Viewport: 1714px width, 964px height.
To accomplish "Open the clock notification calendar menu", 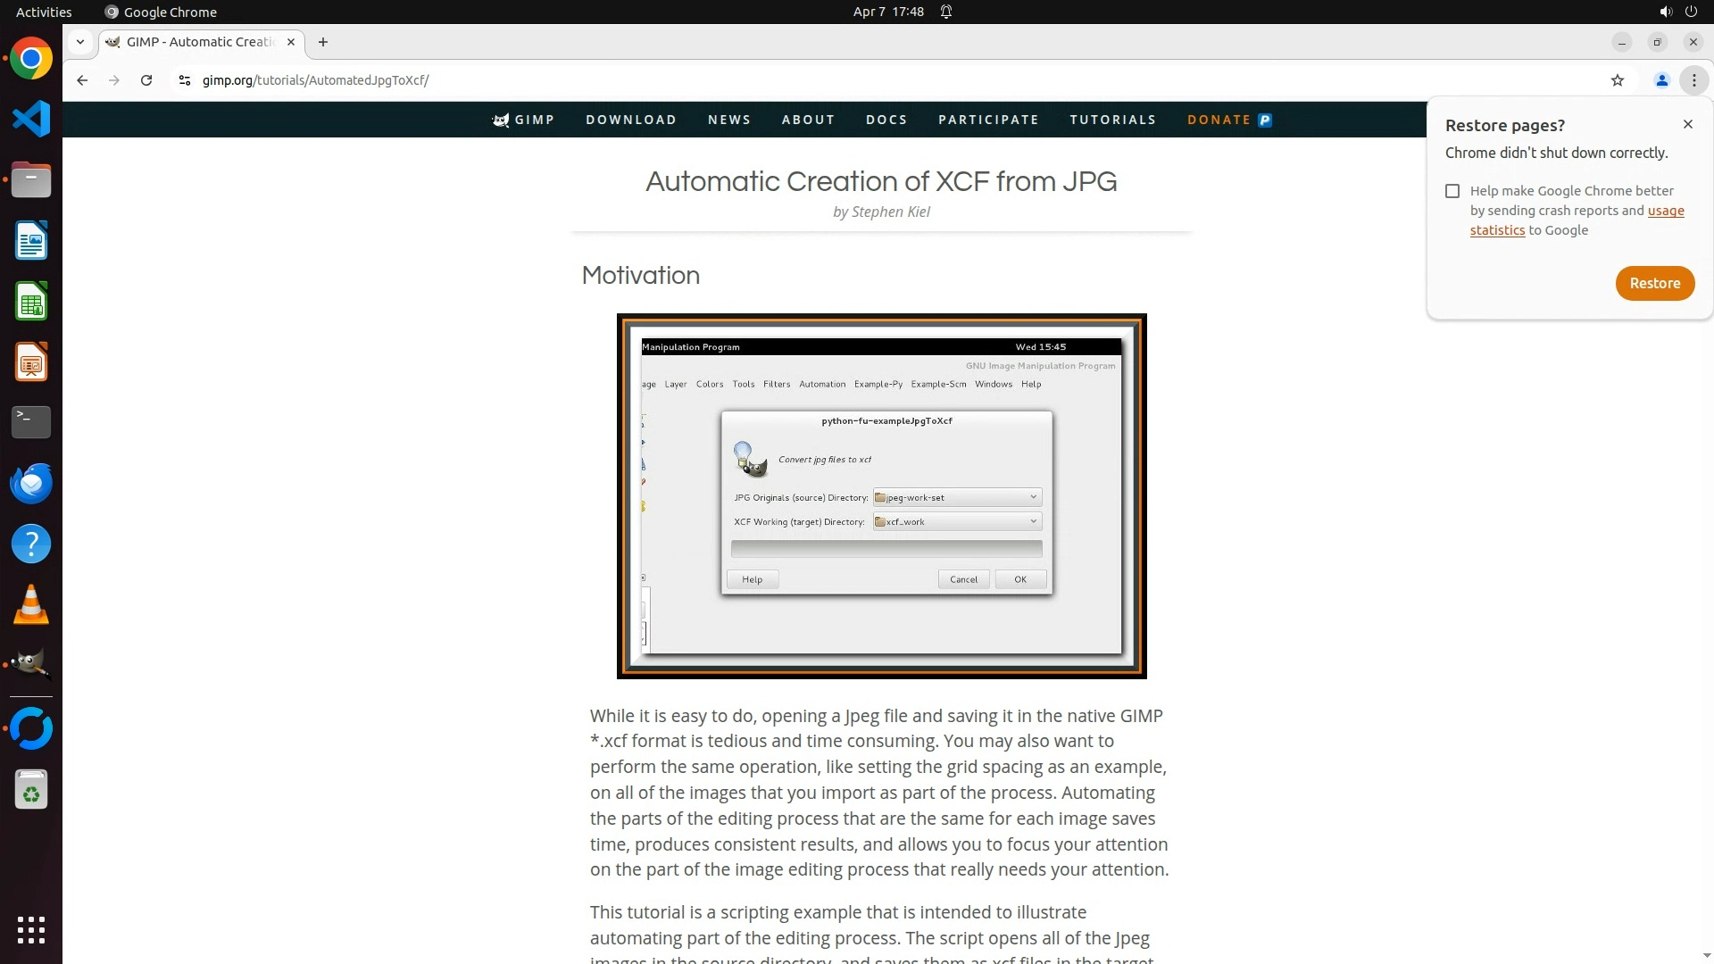I will click(x=888, y=12).
